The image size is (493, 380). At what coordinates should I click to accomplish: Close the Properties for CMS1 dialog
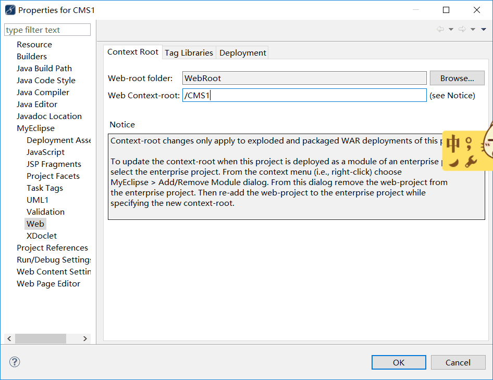click(x=477, y=10)
